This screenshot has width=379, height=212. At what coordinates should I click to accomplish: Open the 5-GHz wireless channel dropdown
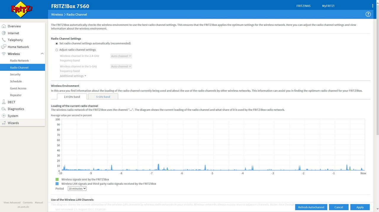coord(121,66)
